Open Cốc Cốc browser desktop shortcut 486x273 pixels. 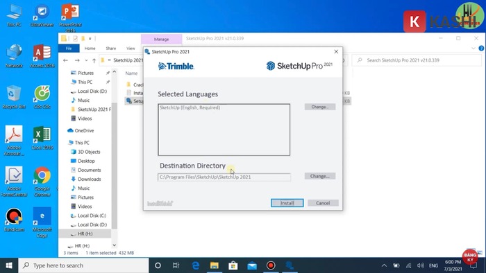coord(42,97)
